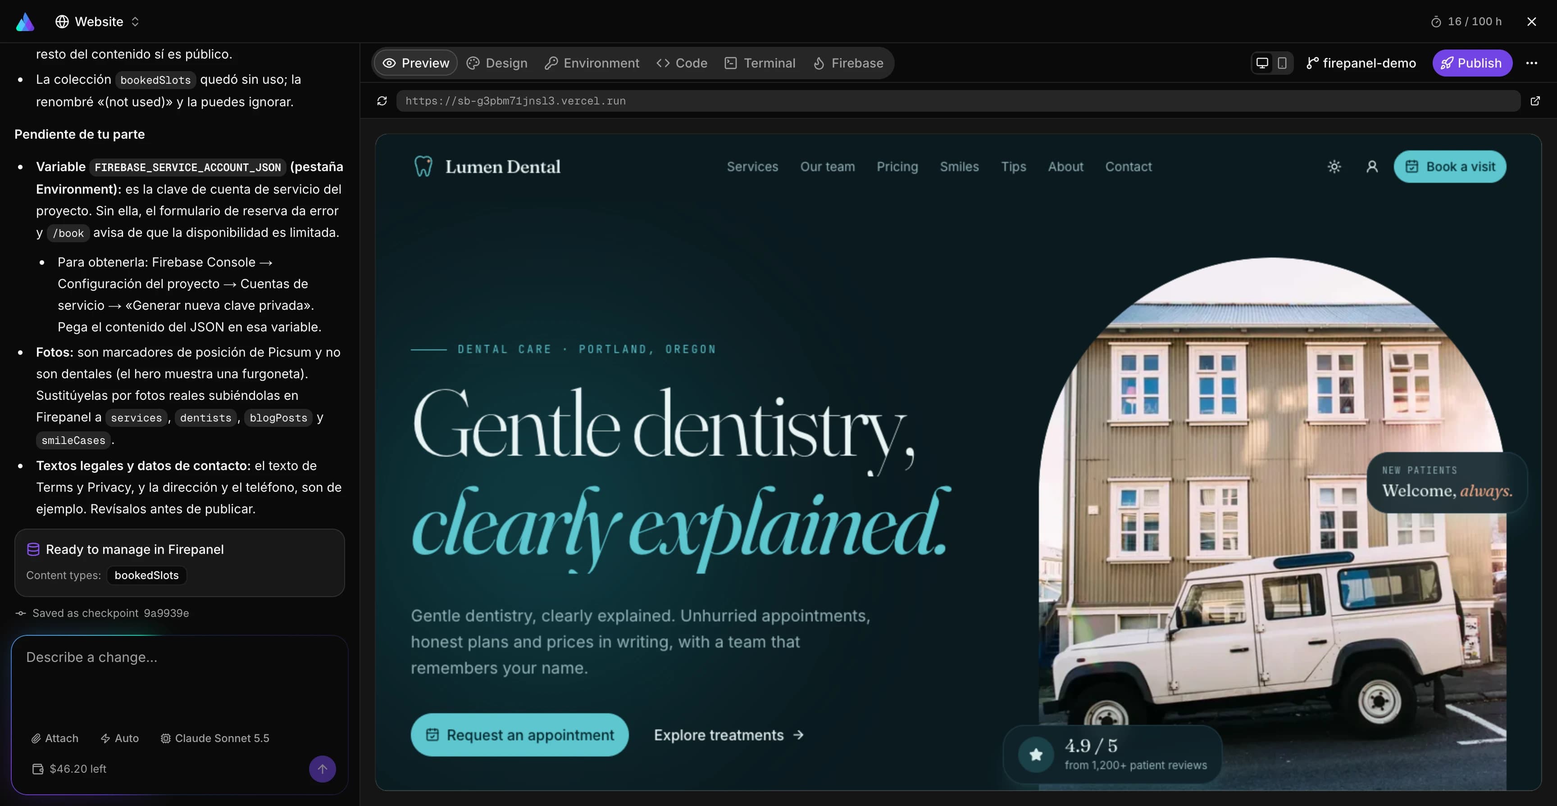Open the Environment tab
Image resolution: width=1557 pixels, height=806 pixels.
click(x=592, y=63)
